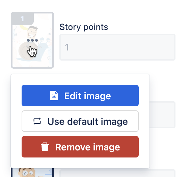The image size is (191, 177).
Task: Click the number 1 badge on card corner
Action: pos(22,19)
